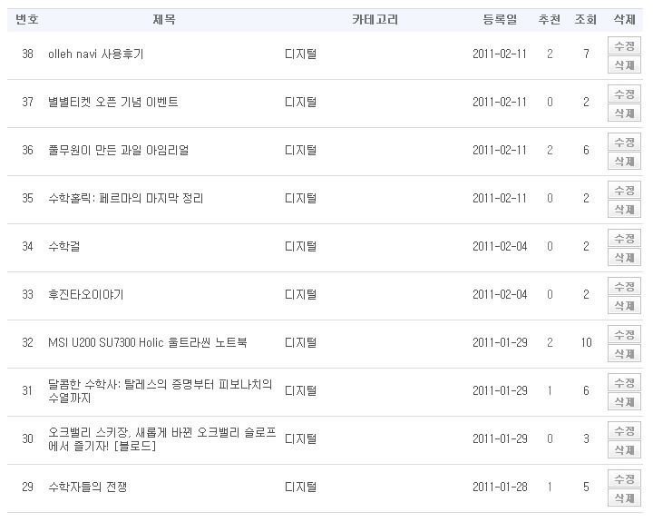
Task: Click post number 36
Action: (x=27, y=150)
